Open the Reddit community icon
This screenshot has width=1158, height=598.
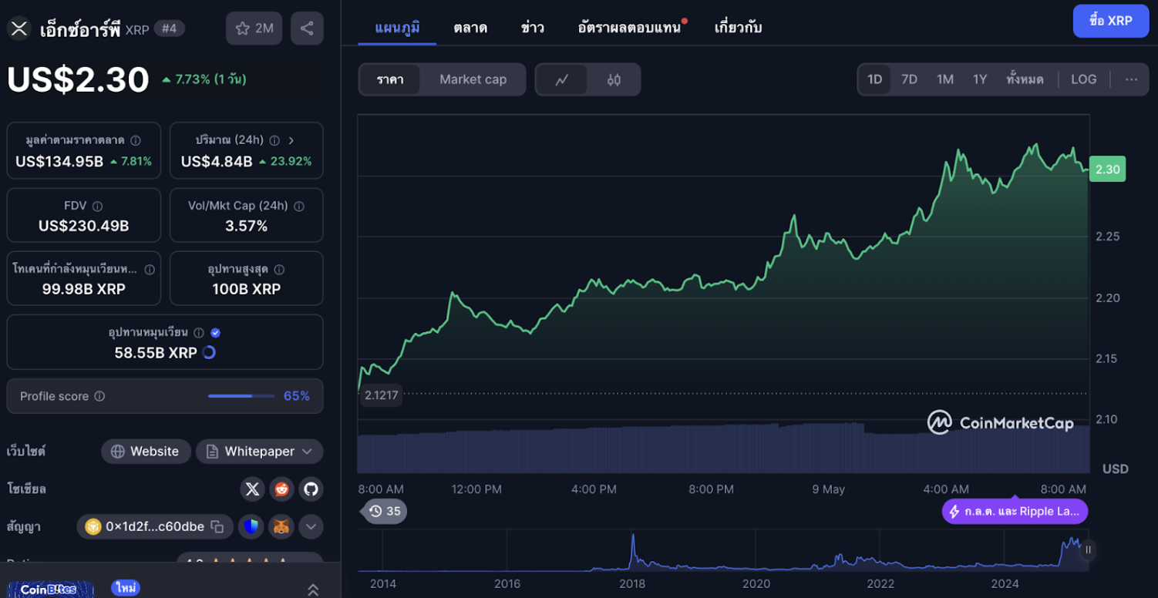coord(281,489)
